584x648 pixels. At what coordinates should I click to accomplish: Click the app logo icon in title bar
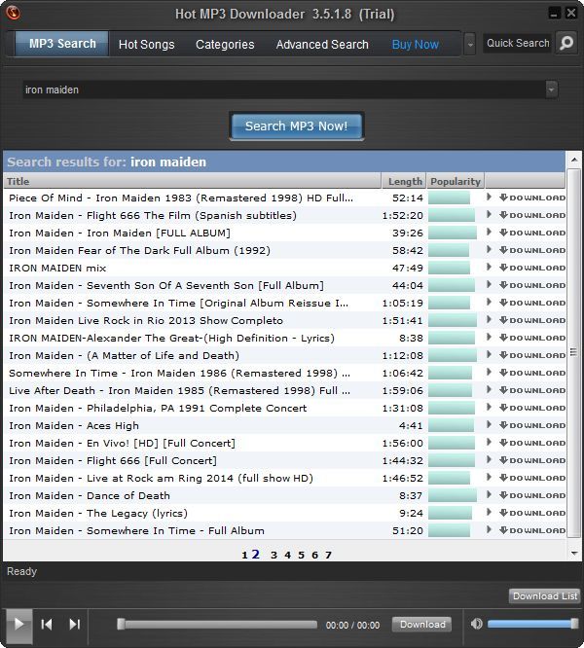14,13
